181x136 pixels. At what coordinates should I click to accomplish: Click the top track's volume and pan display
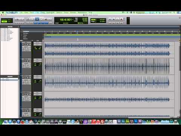pos(38,48)
